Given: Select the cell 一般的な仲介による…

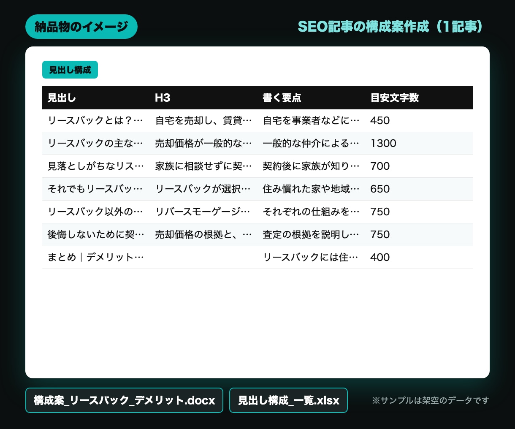Looking at the screenshot, I should (311, 144).
